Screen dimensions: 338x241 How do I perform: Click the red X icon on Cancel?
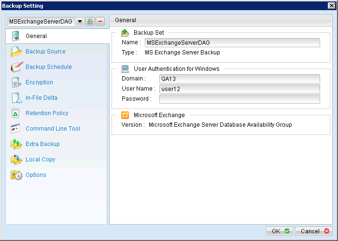click(326, 231)
